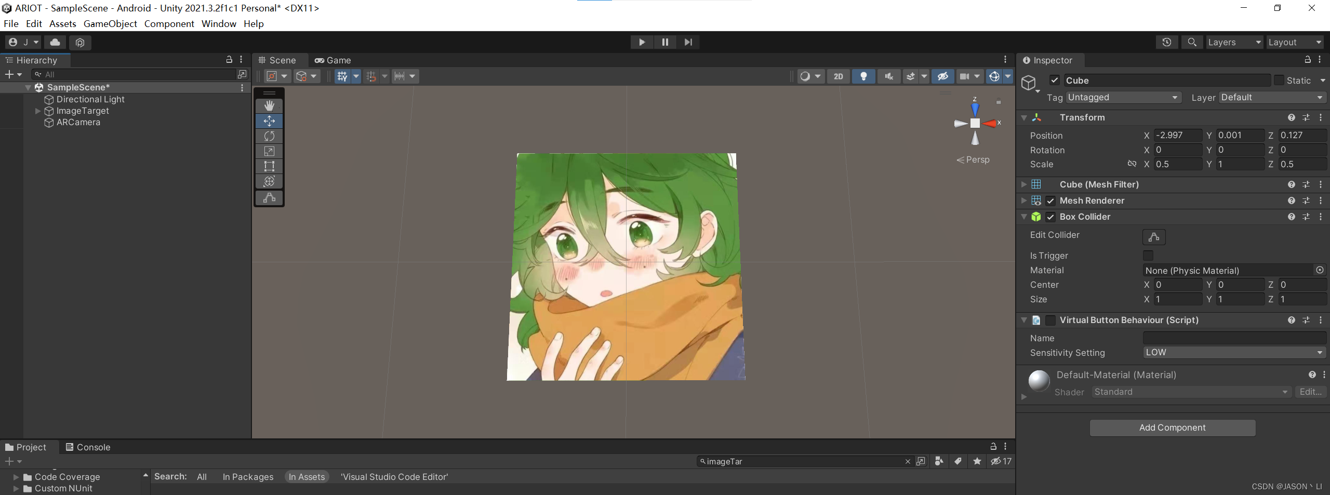Expand Cube (Mesh Filter) component
The width and height of the screenshot is (1330, 495).
(1023, 184)
